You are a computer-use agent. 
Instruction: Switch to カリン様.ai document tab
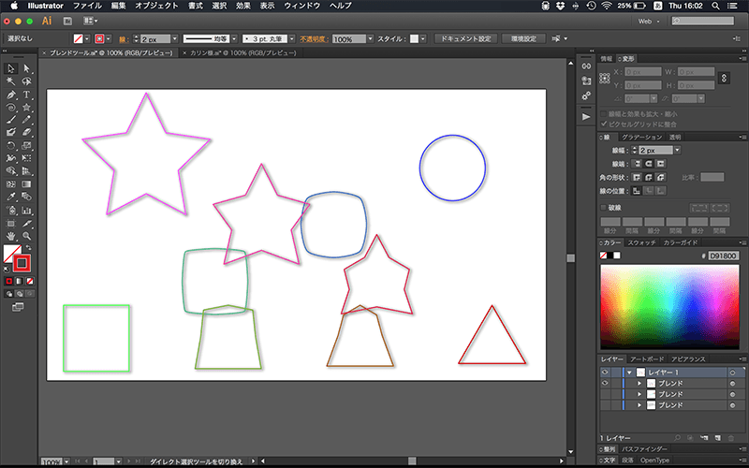click(242, 53)
